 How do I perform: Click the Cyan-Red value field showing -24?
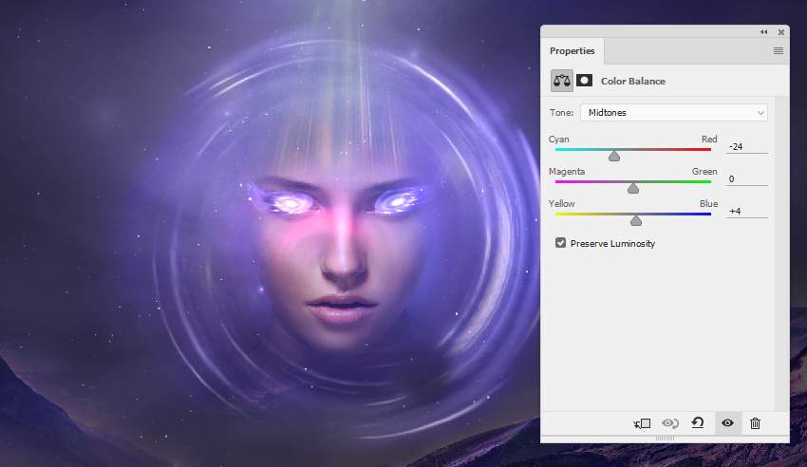746,146
